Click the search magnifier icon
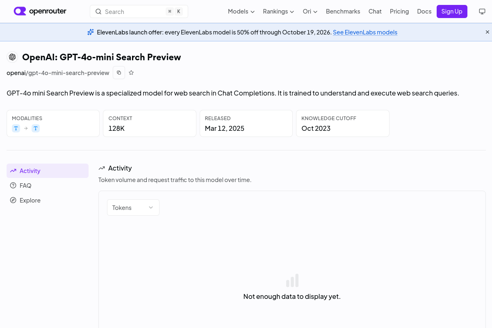Image resolution: width=492 pixels, height=328 pixels. point(98,11)
